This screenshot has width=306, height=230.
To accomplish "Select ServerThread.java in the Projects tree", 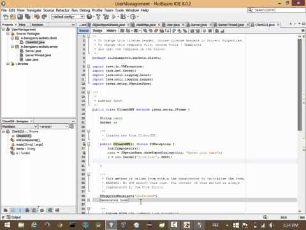I will [38, 55].
